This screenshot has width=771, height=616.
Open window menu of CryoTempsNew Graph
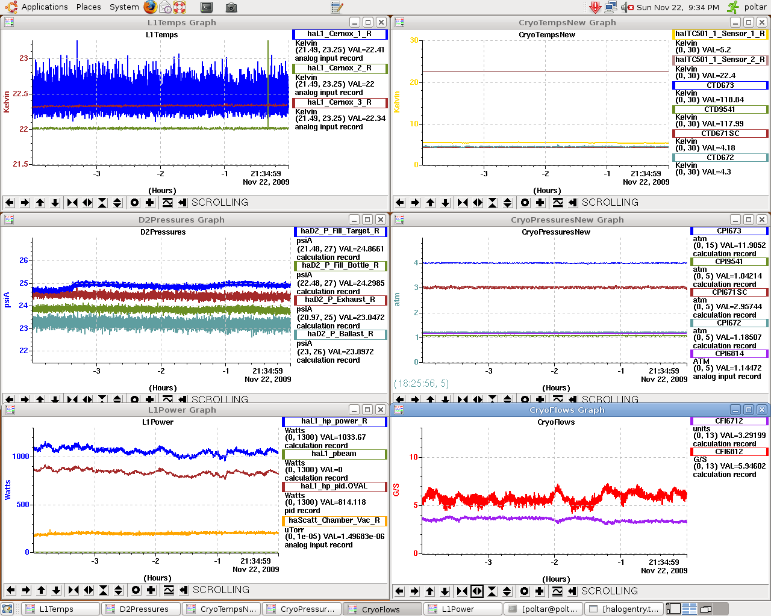point(399,22)
